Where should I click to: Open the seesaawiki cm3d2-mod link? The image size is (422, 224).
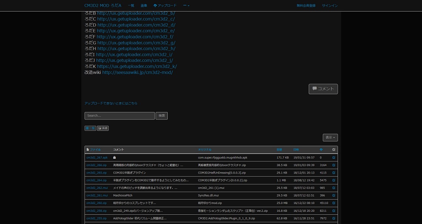138,72
